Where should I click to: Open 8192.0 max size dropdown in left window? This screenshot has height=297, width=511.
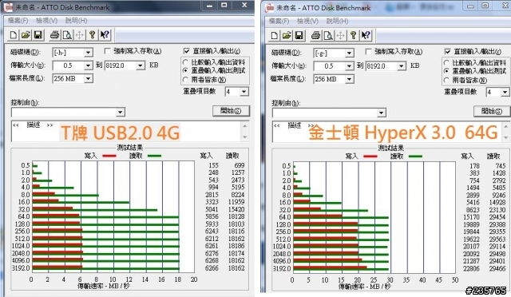(x=141, y=65)
